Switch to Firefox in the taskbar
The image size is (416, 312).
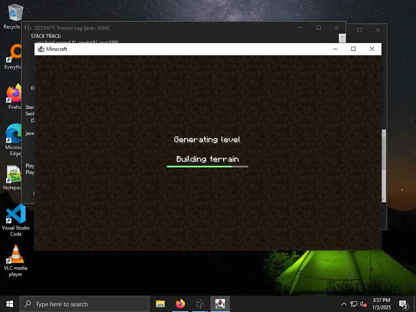tap(180, 304)
